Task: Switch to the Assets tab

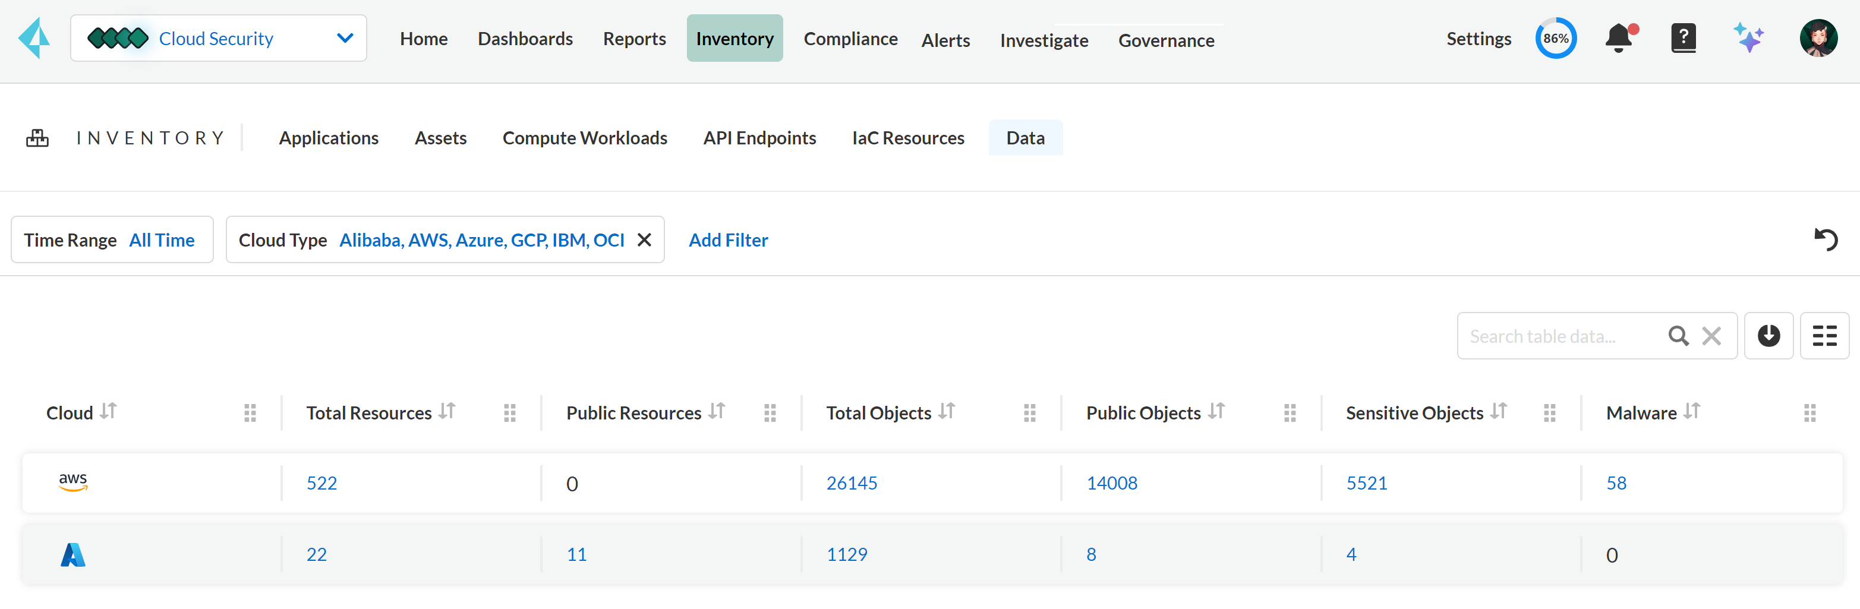Action: coord(440,138)
